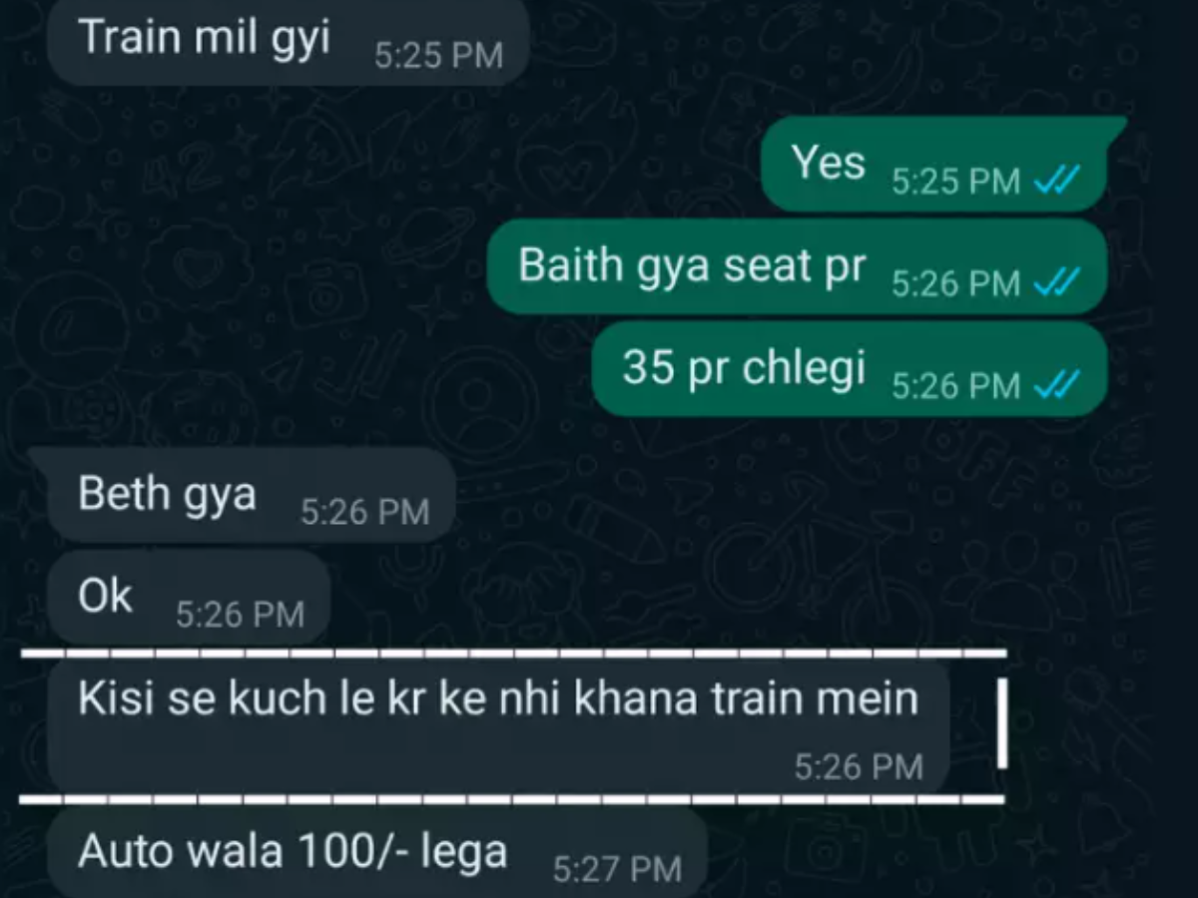Click the white vertical highlight bar beside the message
This screenshot has height=898, width=1198.
pyautogui.click(x=1001, y=724)
